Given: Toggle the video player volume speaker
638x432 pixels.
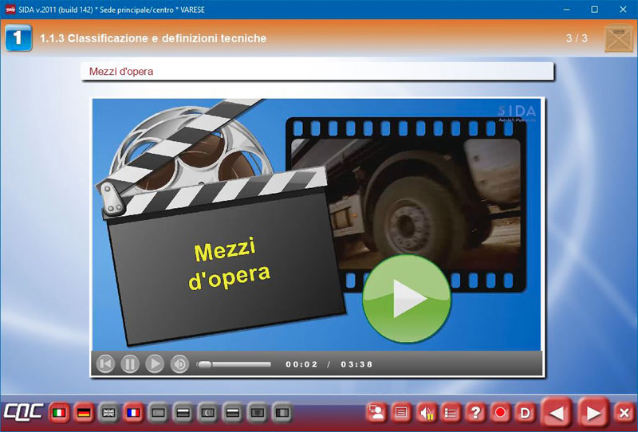Looking at the screenshot, I should [x=179, y=364].
